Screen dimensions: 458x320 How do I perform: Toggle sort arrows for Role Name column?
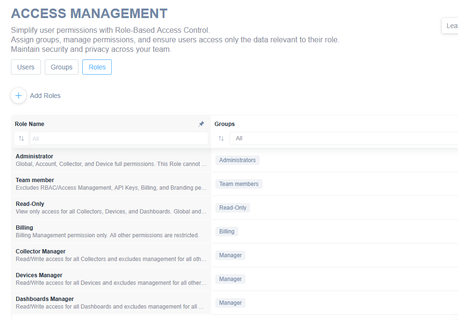coord(21,138)
